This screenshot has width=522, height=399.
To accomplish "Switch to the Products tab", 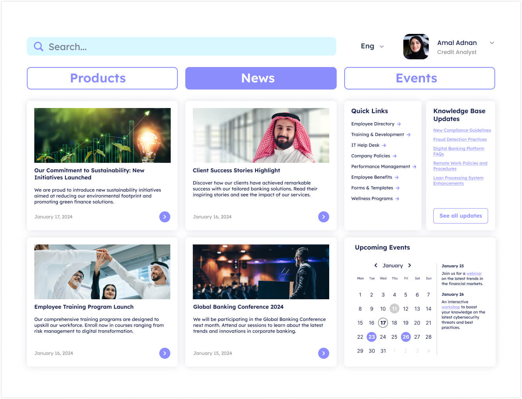I will [102, 78].
